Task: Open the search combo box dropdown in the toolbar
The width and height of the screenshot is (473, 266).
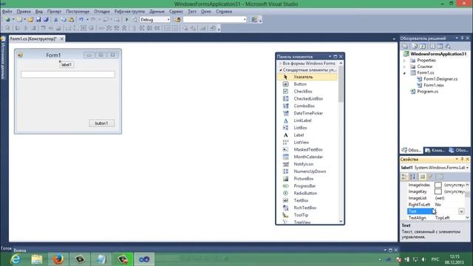Action: [x=245, y=20]
